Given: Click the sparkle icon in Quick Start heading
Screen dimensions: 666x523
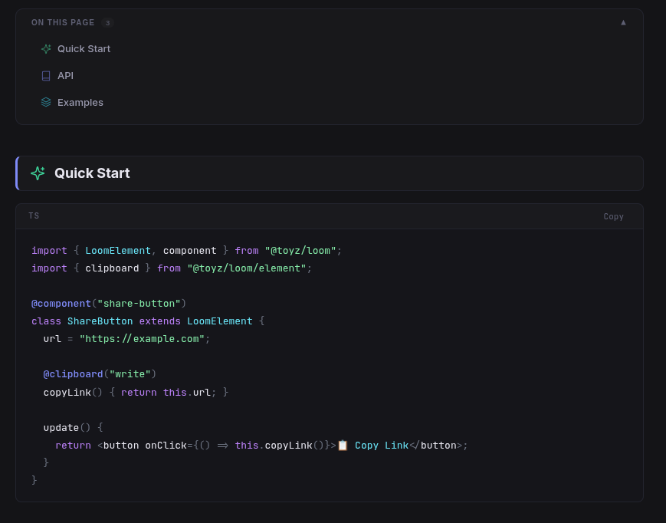Looking at the screenshot, I should (x=38, y=173).
